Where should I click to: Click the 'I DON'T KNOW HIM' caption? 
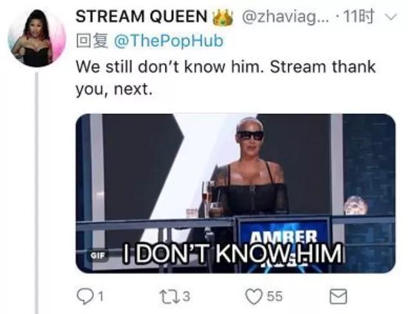coord(232,254)
